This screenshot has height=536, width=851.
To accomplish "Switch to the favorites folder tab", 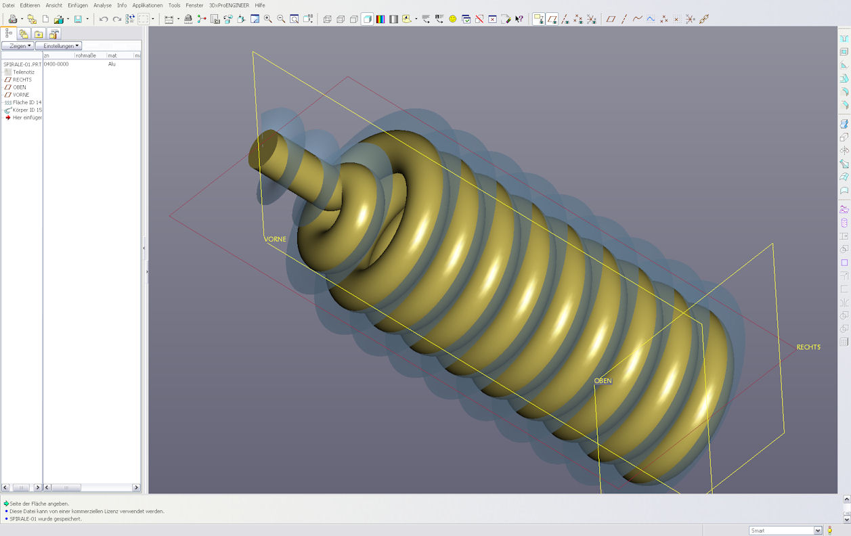I will coord(39,34).
